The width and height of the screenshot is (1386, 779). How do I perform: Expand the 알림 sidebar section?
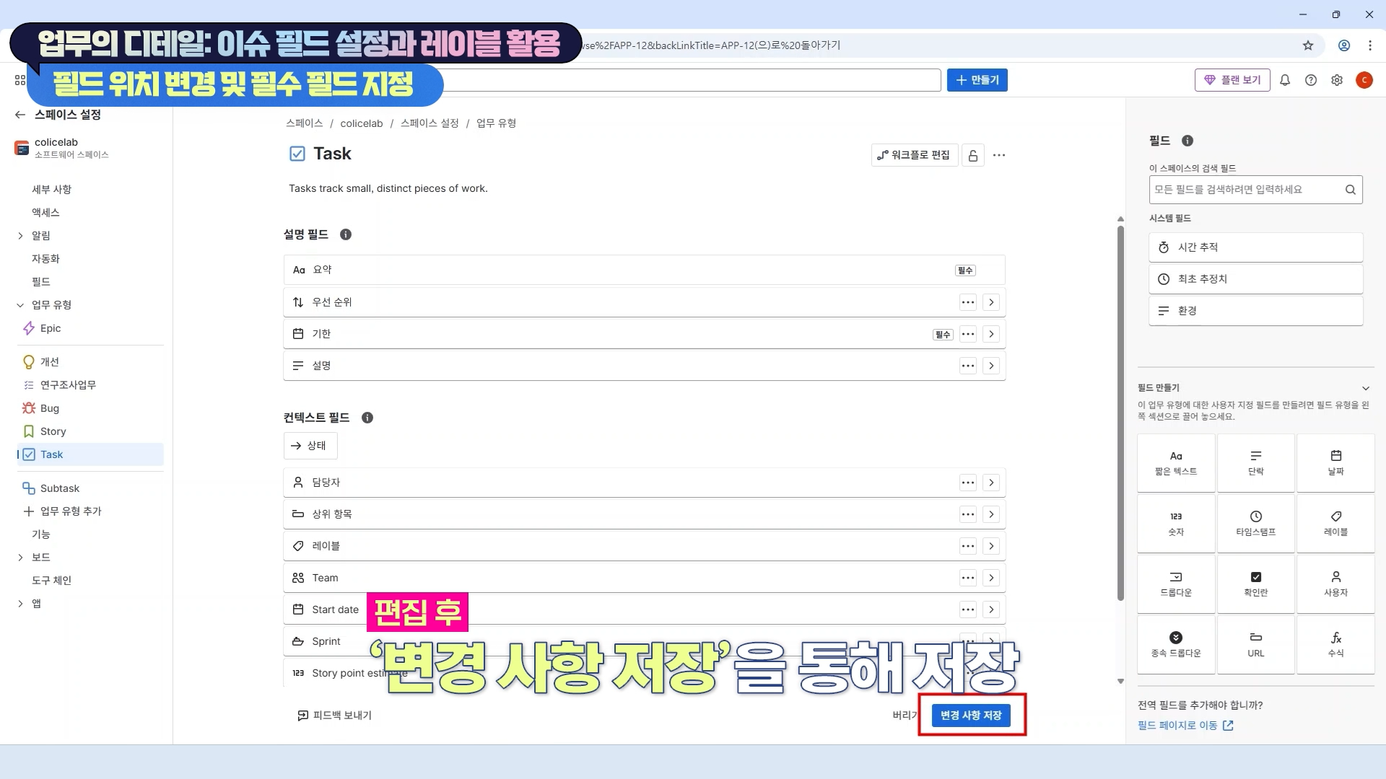pos(20,236)
